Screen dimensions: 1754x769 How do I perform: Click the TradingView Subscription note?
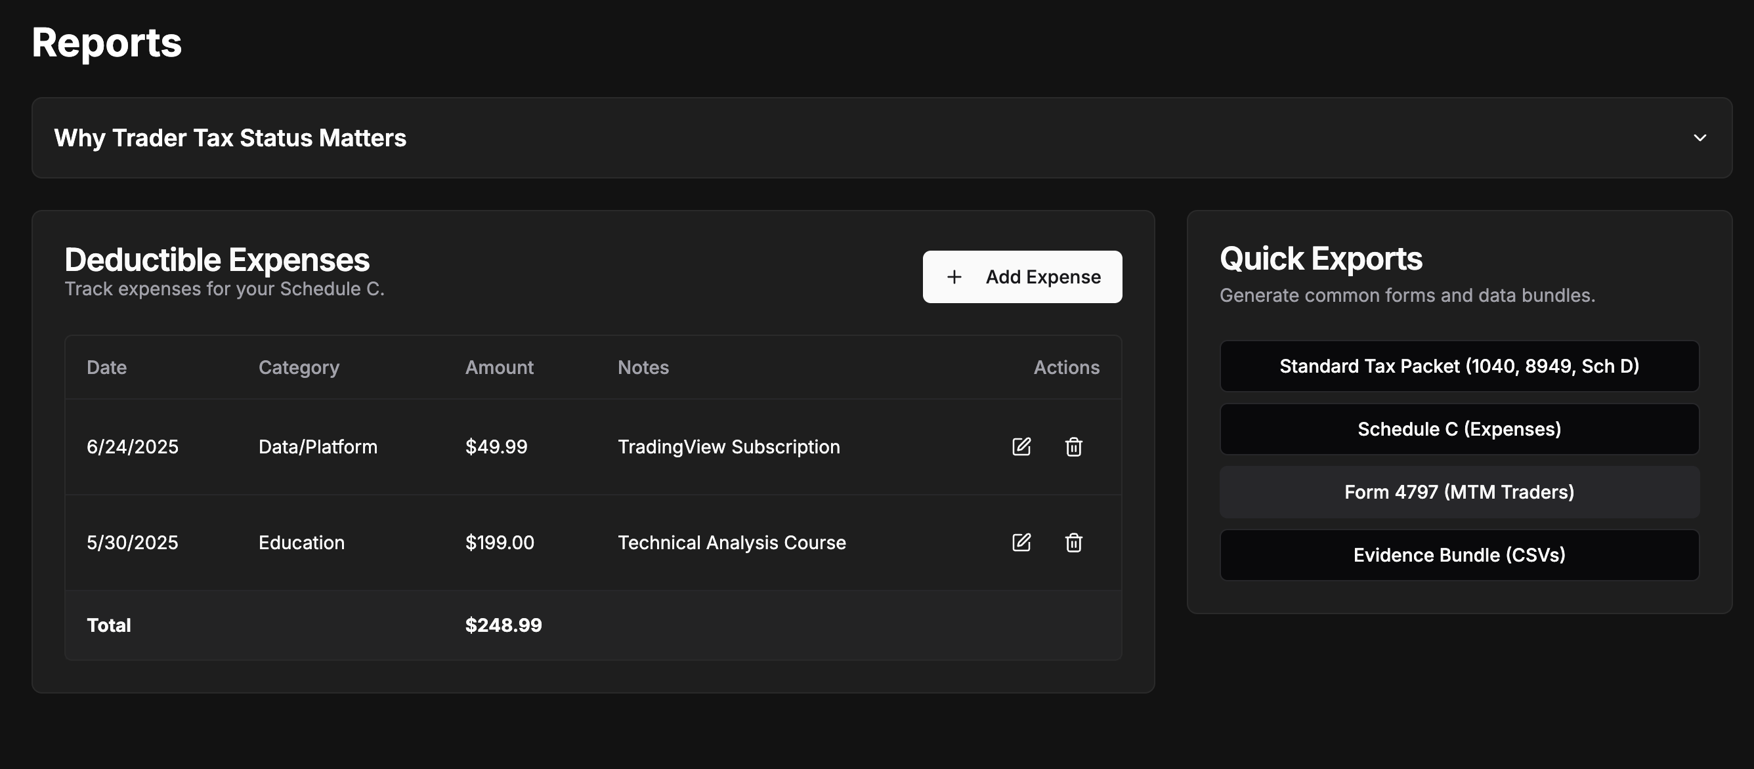[729, 446]
